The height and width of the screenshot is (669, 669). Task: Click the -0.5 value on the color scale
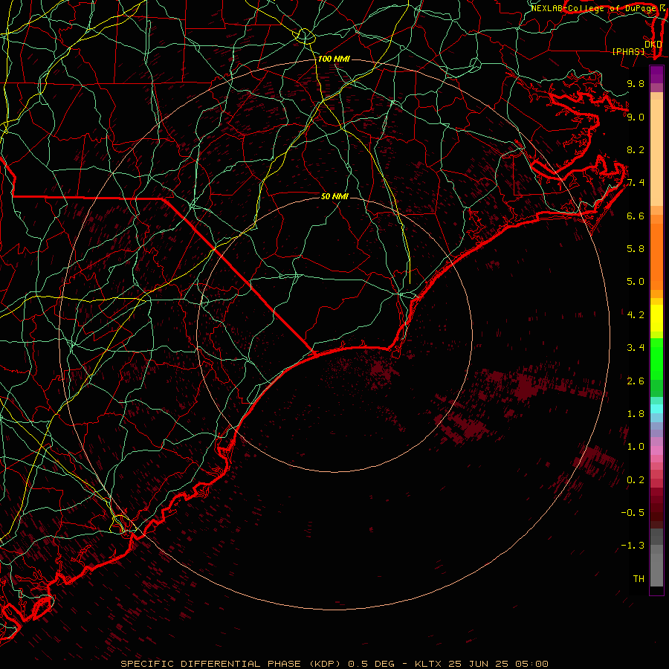pos(633,513)
